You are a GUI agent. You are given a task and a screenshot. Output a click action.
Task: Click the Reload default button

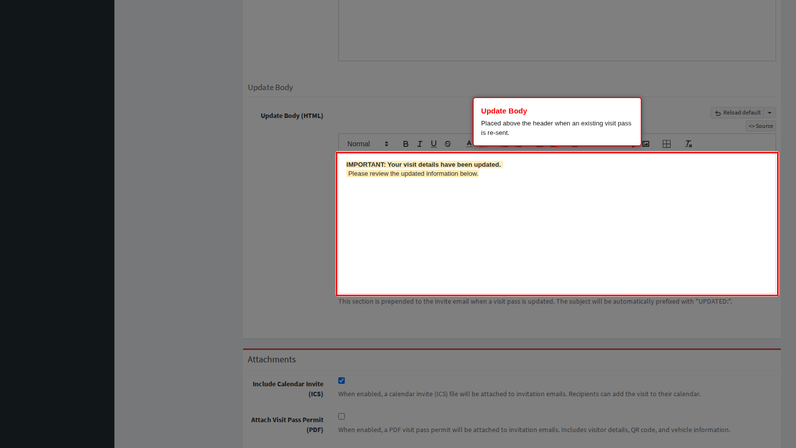tap(738, 113)
